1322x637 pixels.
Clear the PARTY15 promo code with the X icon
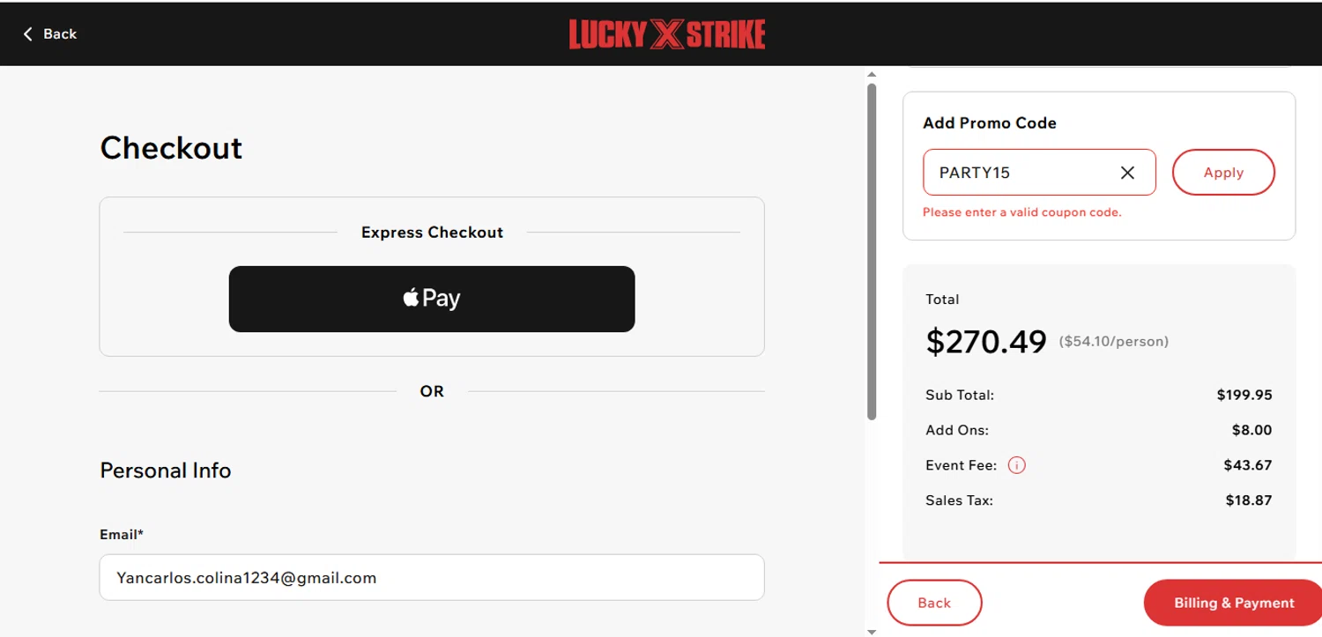[x=1127, y=173]
